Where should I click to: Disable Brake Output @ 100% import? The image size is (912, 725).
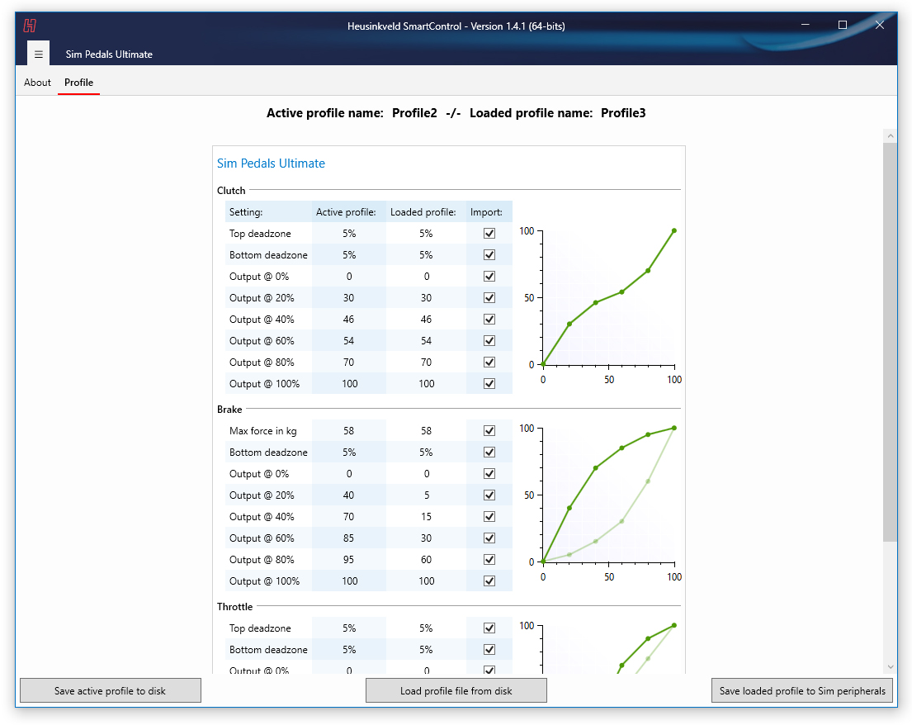point(489,581)
